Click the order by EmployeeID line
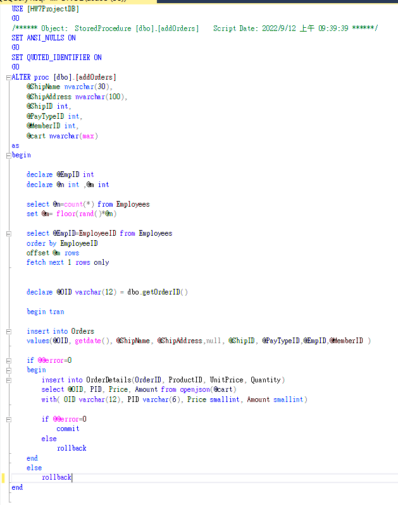The width and height of the screenshot is (398, 505). 62,243
